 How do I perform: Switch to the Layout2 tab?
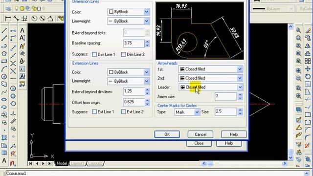coord(95,163)
